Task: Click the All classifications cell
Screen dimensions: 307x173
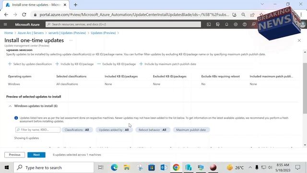Action: click(x=67, y=84)
